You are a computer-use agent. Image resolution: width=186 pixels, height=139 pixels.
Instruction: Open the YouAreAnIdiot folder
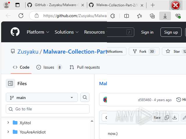[33, 132]
